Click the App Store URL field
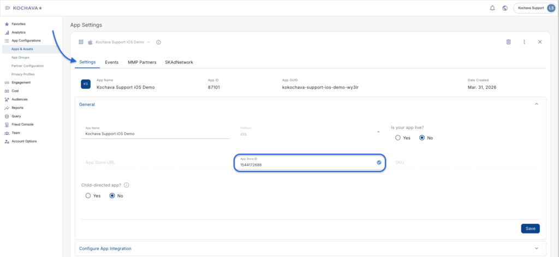 [x=156, y=163]
